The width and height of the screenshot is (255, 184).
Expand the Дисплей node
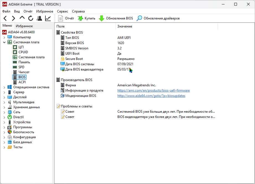click(4, 97)
